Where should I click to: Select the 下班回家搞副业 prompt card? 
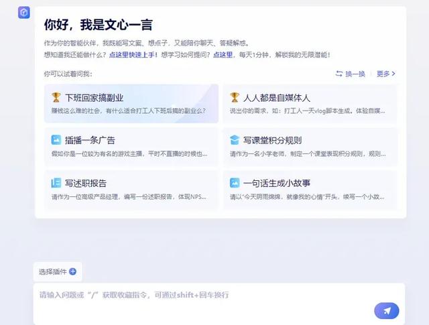click(131, 104)
